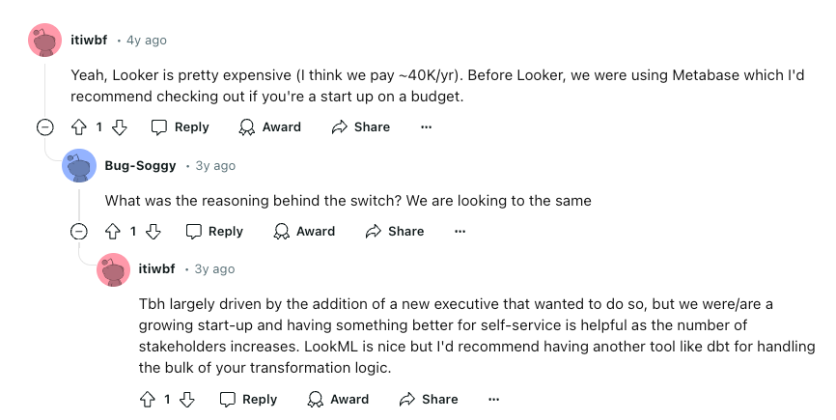Viewport: 836px width, 420px height.
Task: Collapse the top itiwbf comment thread
Action: point(44,126)
